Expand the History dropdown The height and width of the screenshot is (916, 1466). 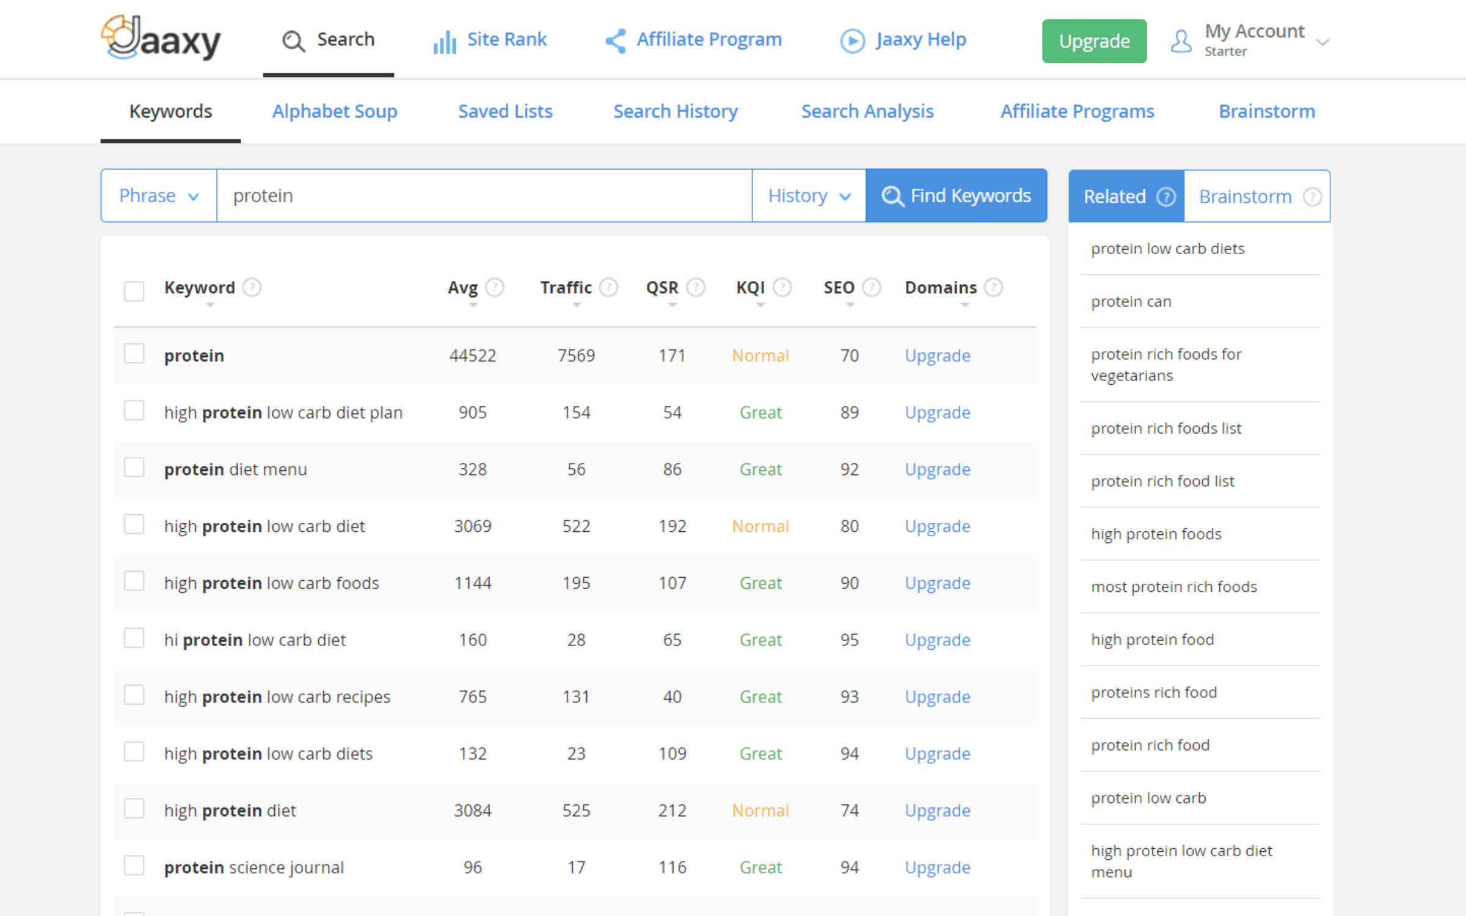tap(809, 195)
